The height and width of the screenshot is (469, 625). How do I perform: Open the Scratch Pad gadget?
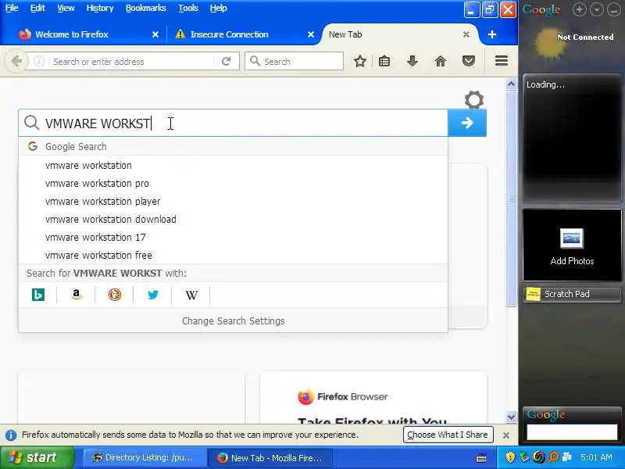tap(572, 294)
